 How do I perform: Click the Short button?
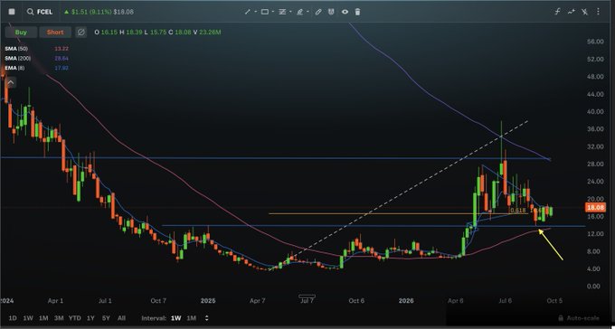55,33
